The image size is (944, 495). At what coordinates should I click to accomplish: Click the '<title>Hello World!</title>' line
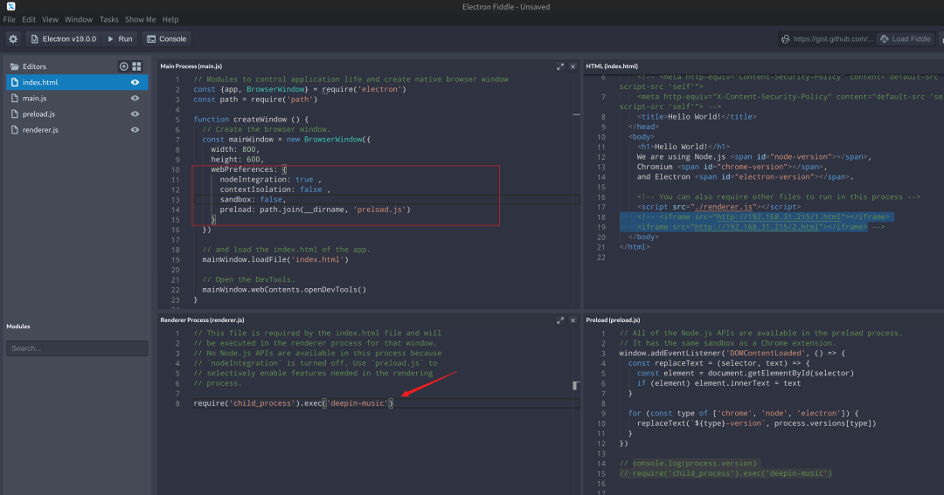697,117
